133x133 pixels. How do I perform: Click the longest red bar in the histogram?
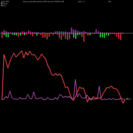[84, 37]
